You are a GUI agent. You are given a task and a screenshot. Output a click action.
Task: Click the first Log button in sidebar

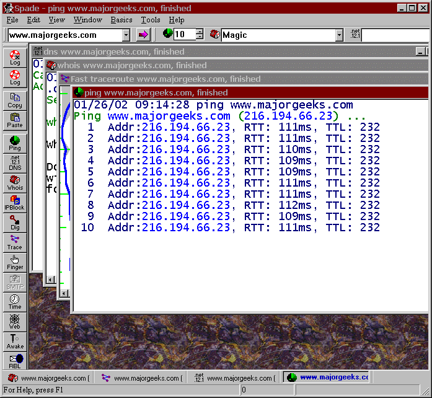click(15, 58)
